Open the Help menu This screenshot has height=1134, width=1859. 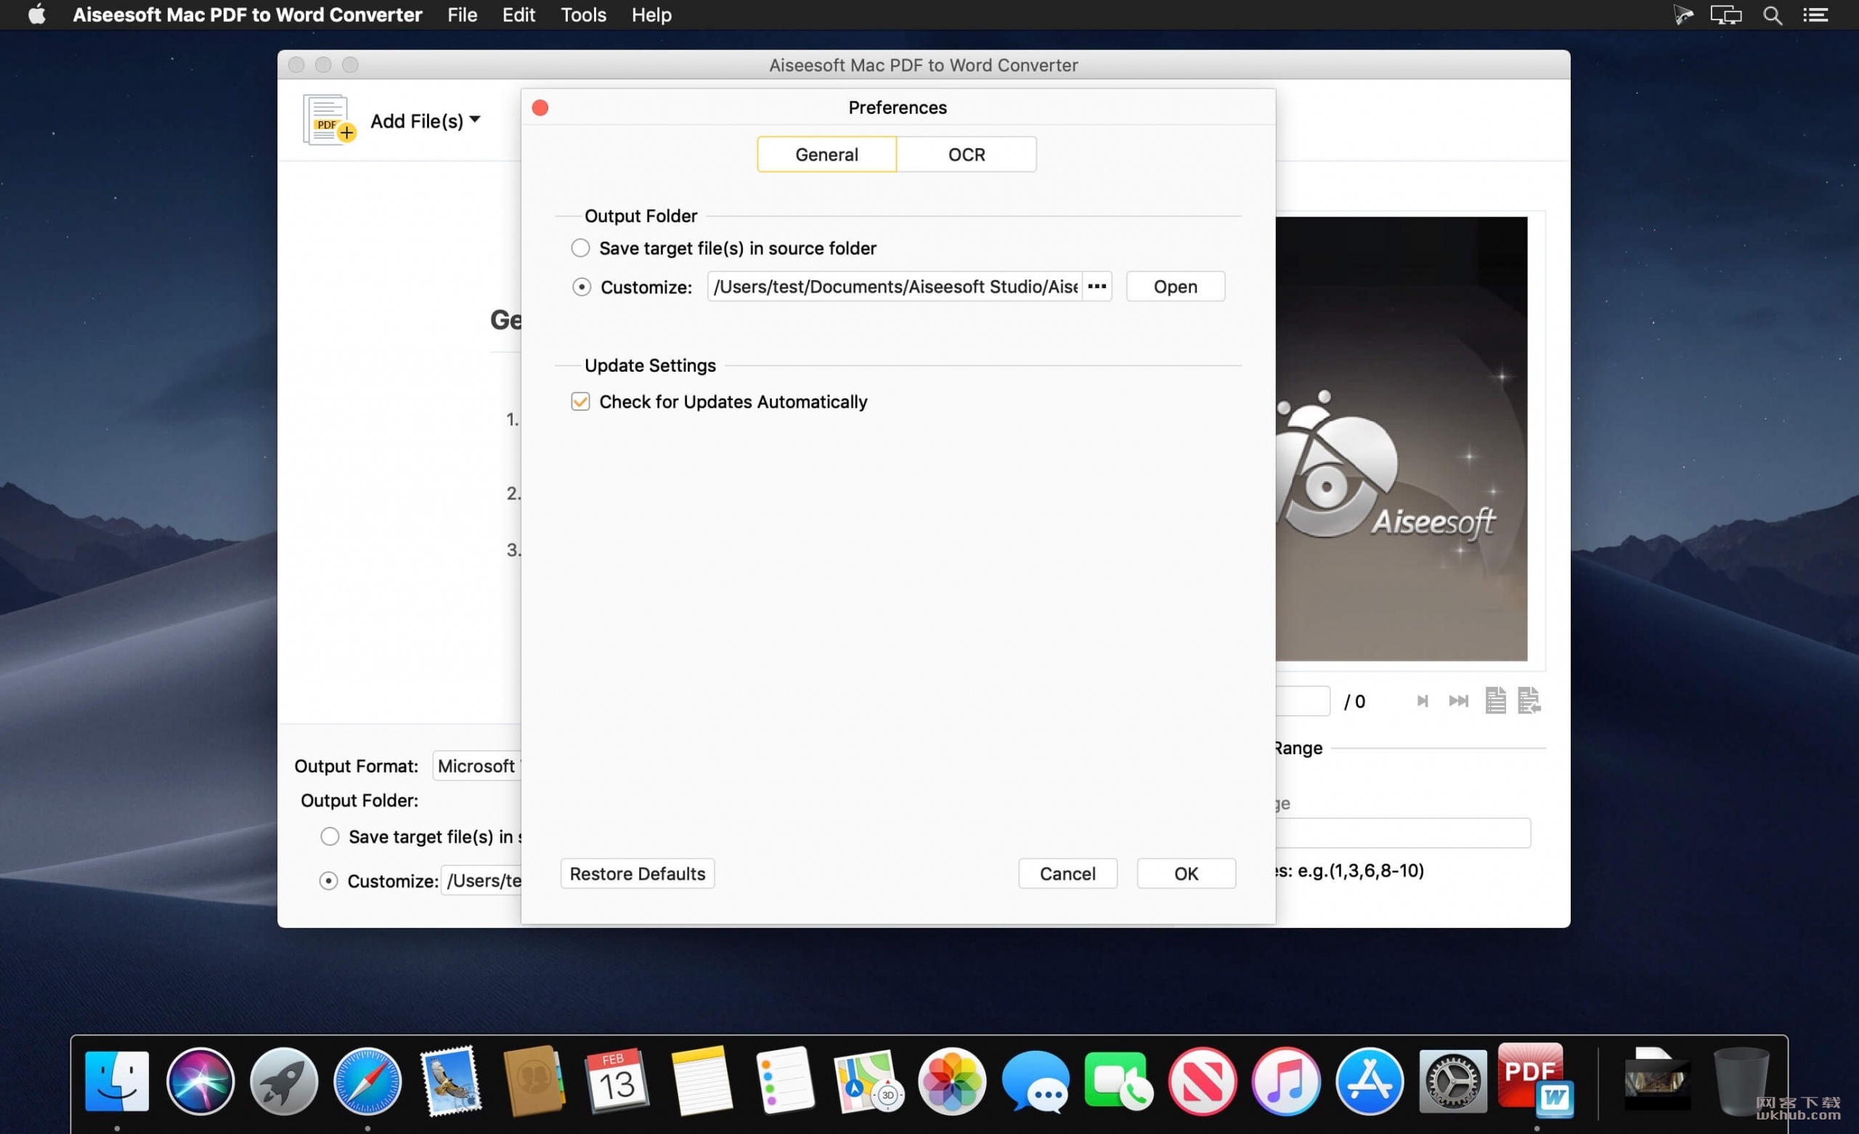(651, 15)
